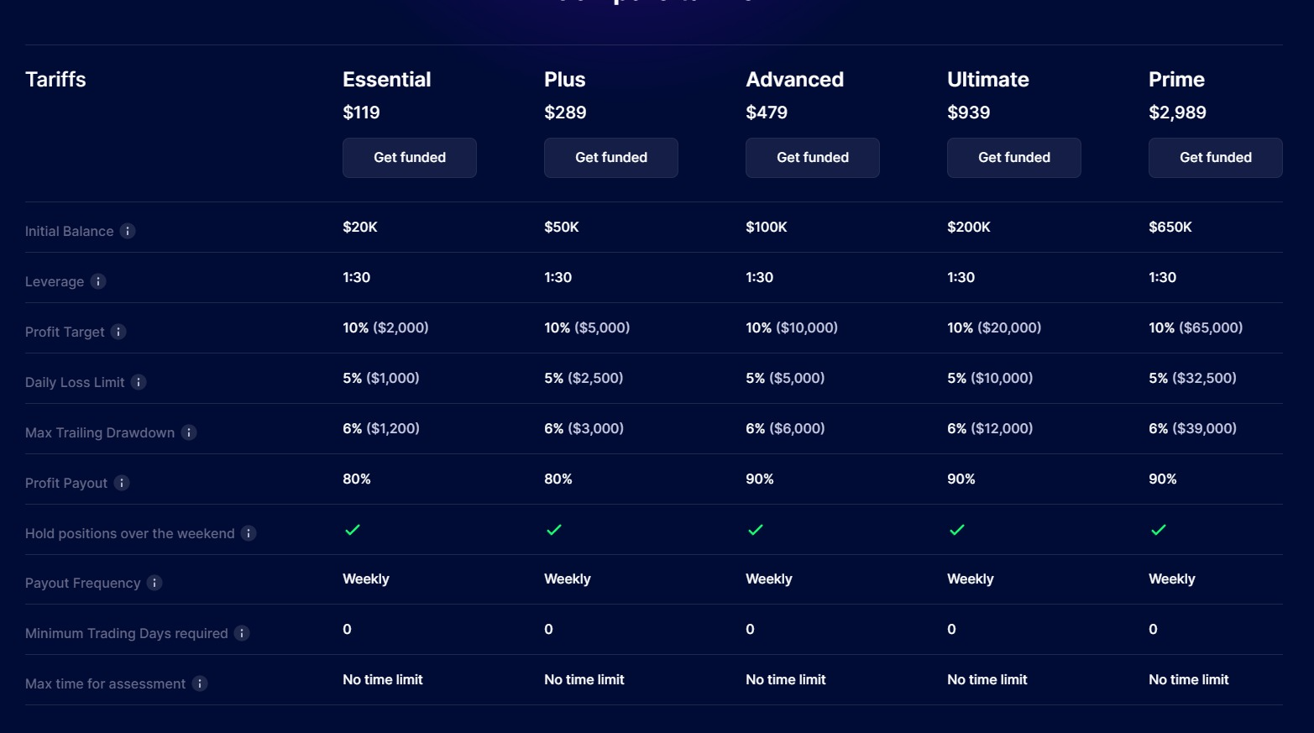Viewport: 1314px width, 733px height.
Task: Show info for Daily Loss Limit
Action: pos(139,382)
